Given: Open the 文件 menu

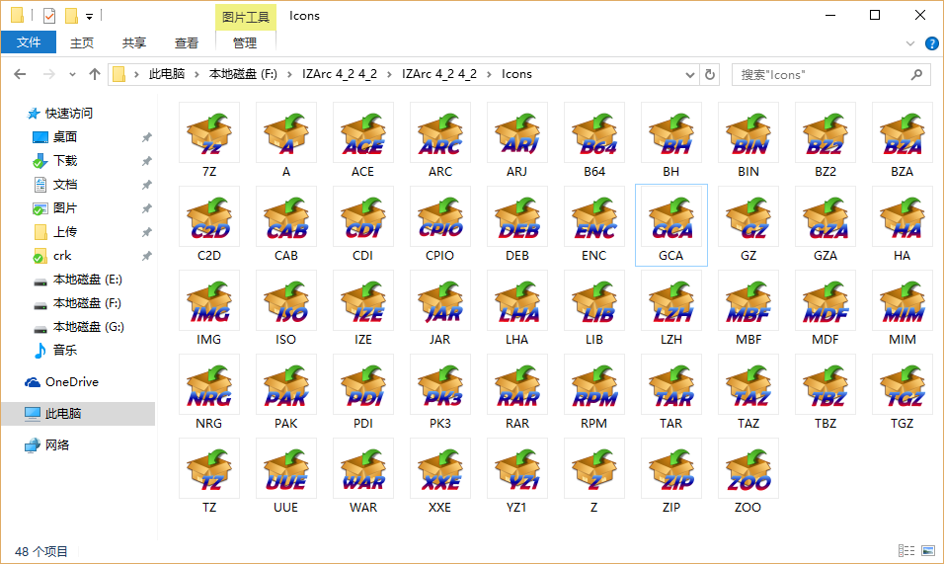Looking at the screenshot, I should point(29,42).
